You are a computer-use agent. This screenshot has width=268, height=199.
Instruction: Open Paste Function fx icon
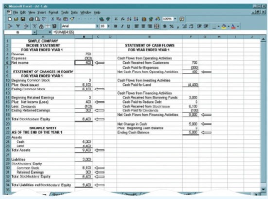click(x=123, y=19)
